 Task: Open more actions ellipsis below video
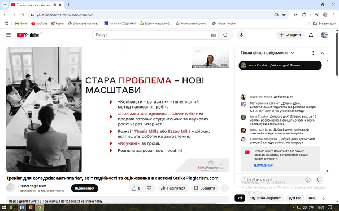[225, 188]
